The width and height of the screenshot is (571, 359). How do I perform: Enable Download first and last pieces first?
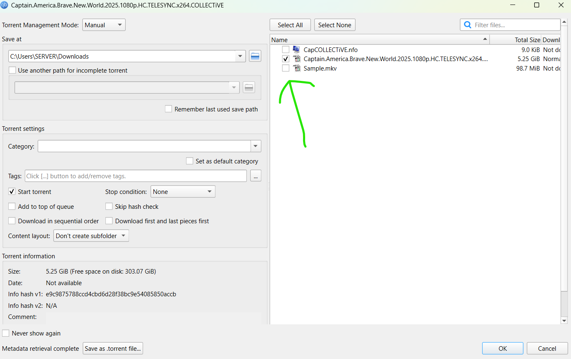coord(109,221)
